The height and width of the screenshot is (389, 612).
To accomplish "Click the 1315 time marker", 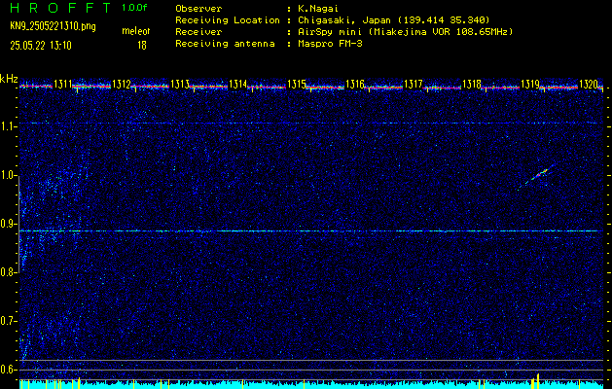I will [x=296, y=84].
